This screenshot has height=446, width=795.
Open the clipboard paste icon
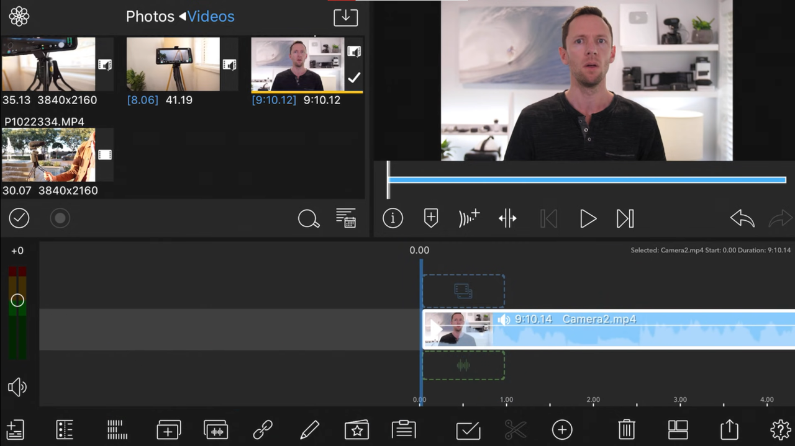(404, 429)
